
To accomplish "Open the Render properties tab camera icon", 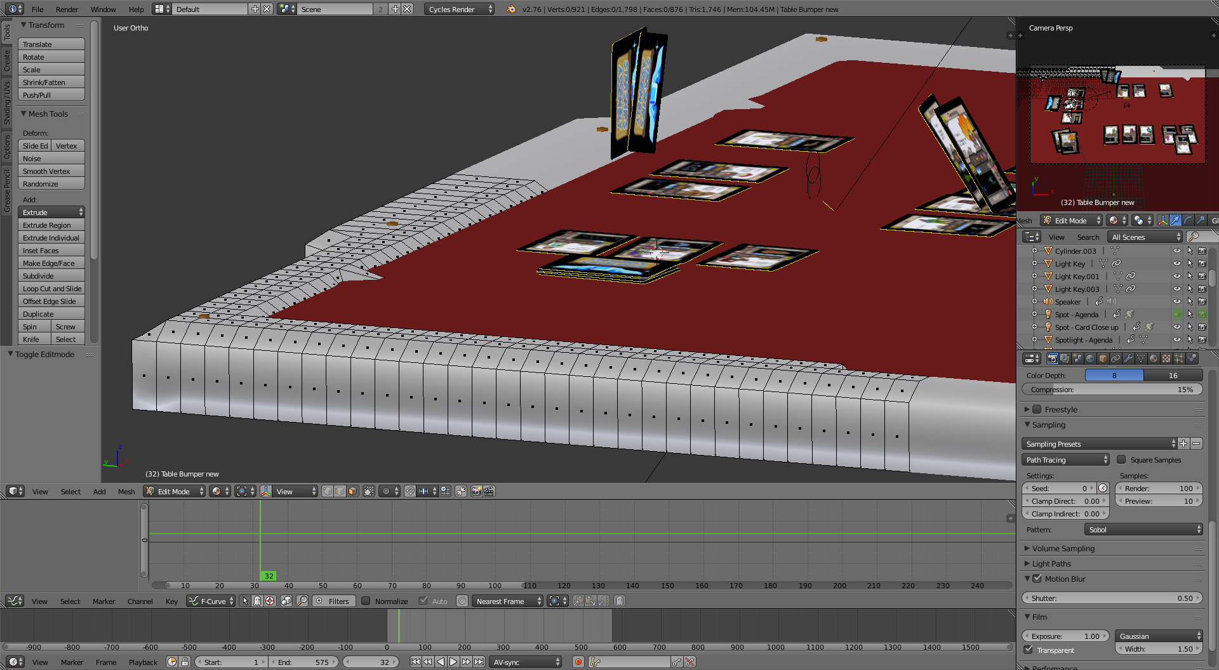I will click(x=1053, y=358).
